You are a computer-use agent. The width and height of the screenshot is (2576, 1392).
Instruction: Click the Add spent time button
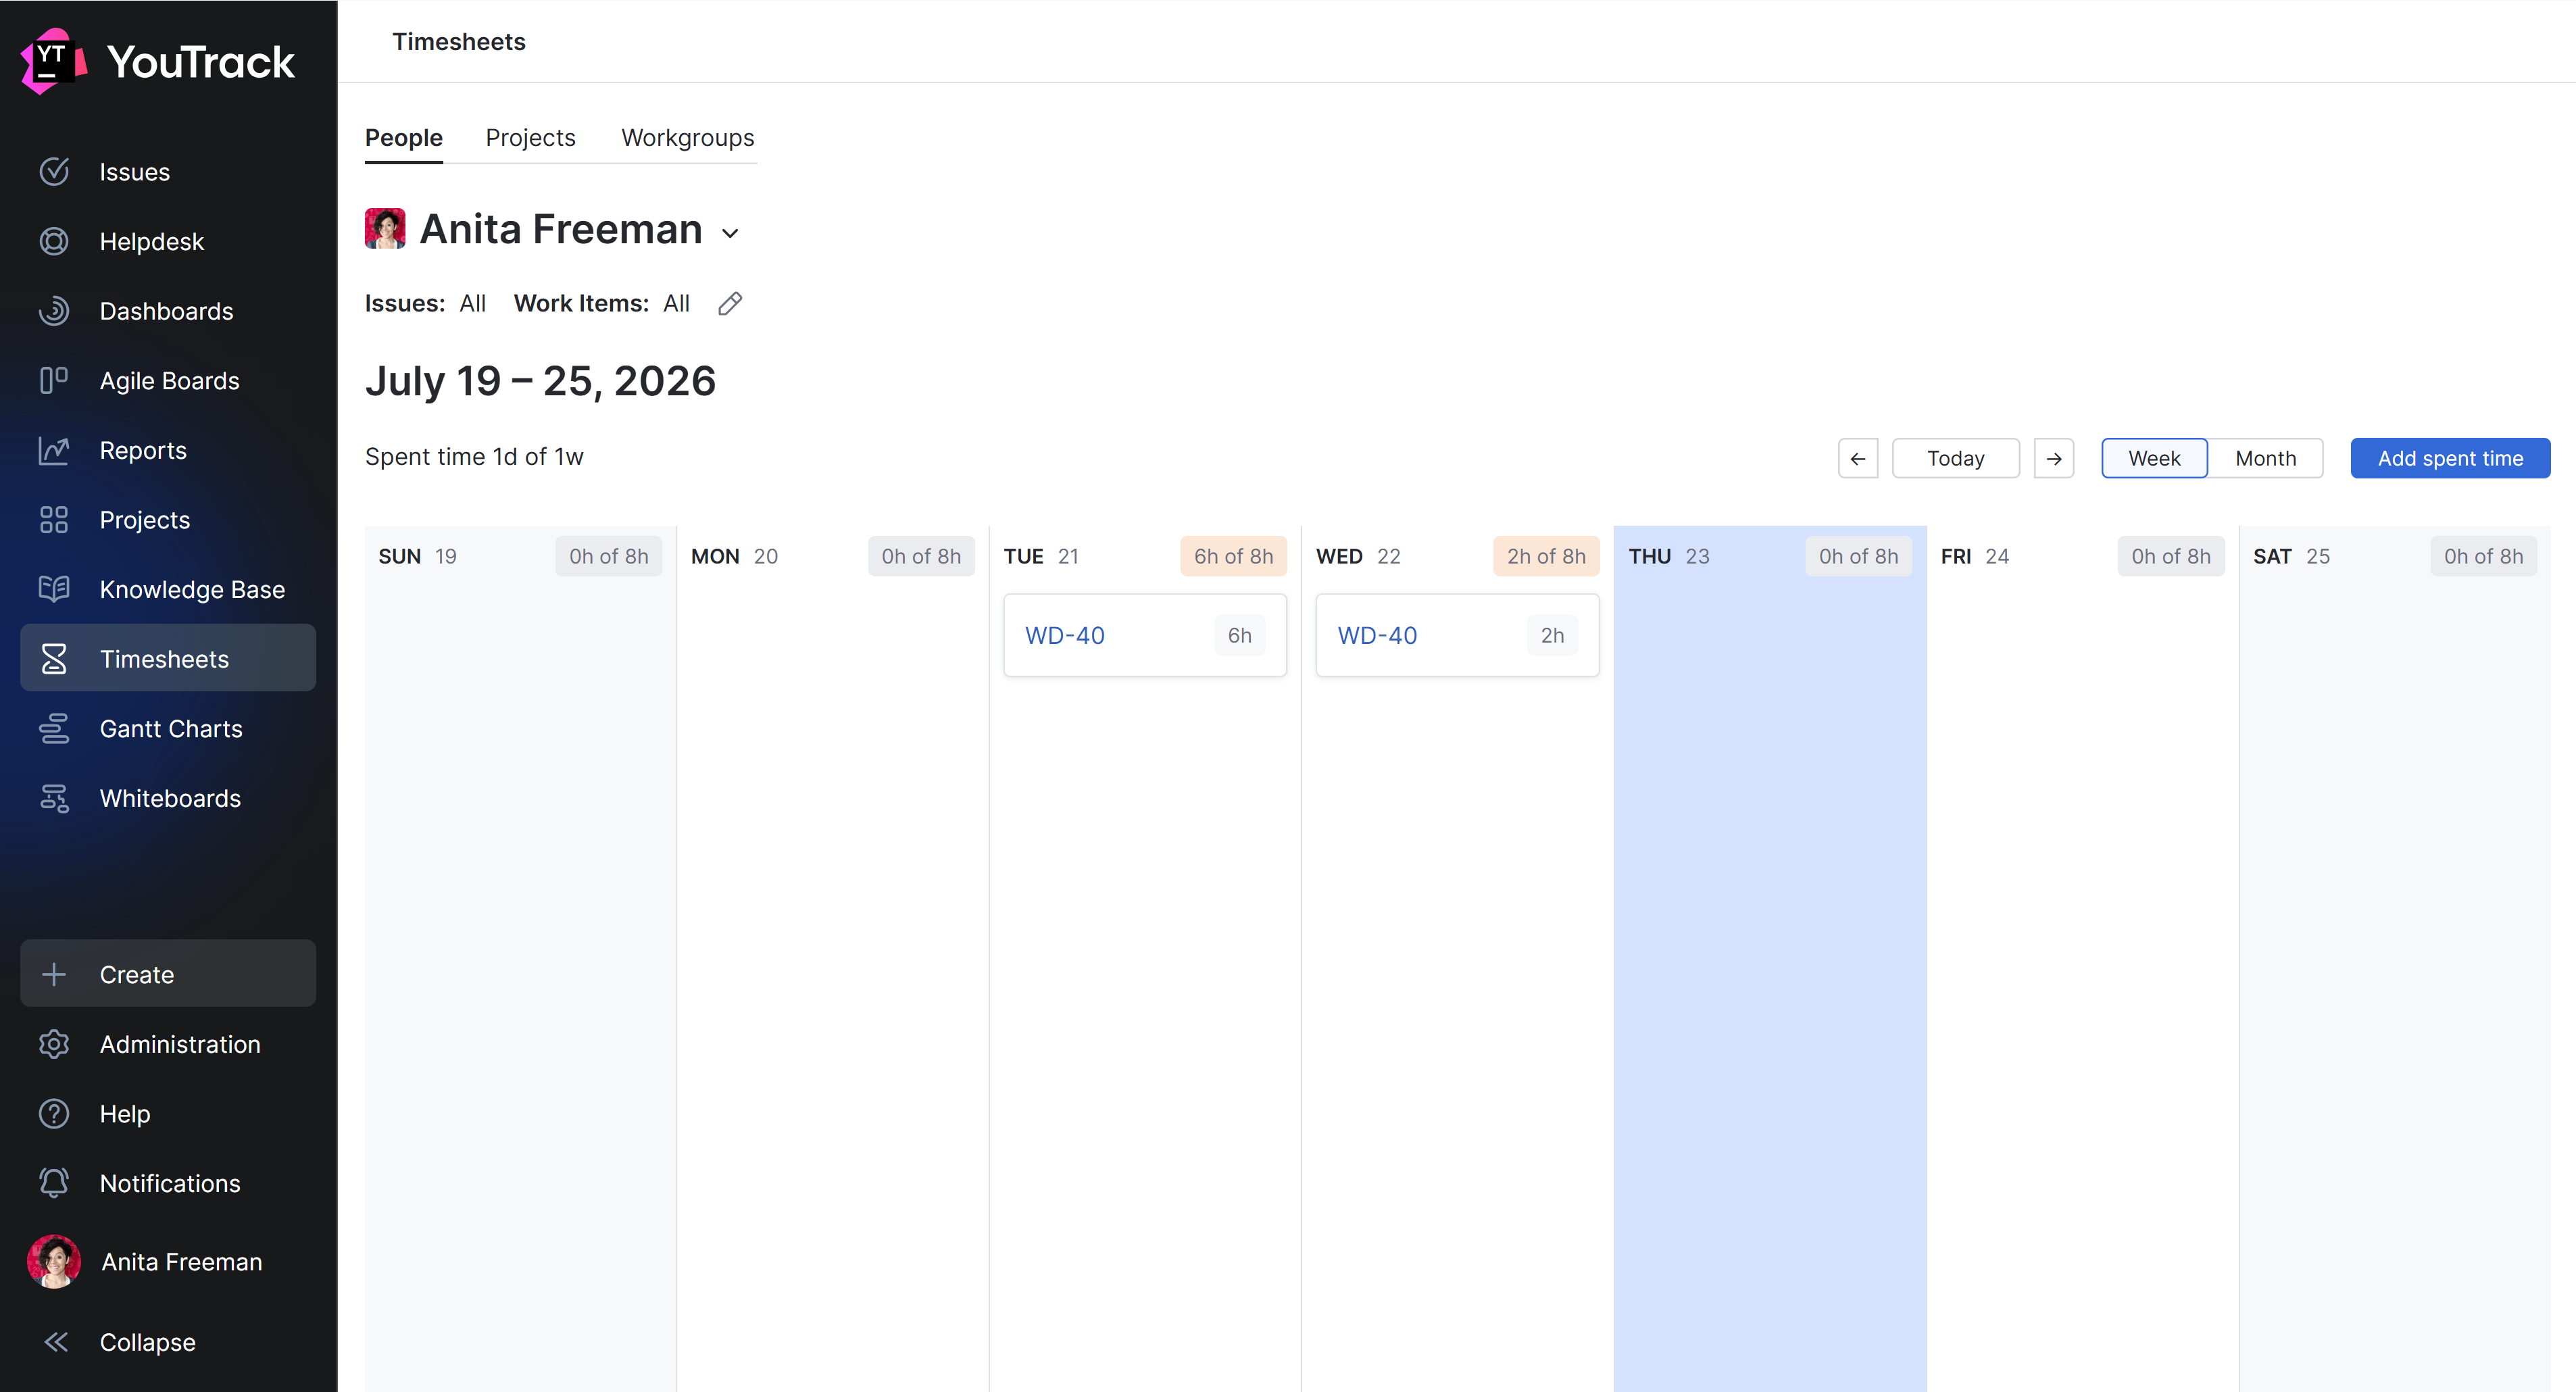tap(2450, 458)
